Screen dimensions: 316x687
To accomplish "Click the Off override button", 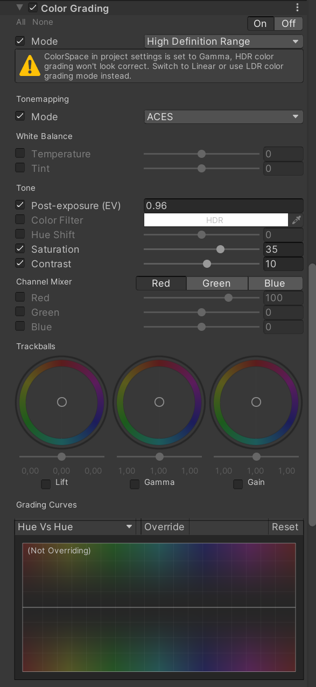I will pyautogui.click(x=289, y=23).
